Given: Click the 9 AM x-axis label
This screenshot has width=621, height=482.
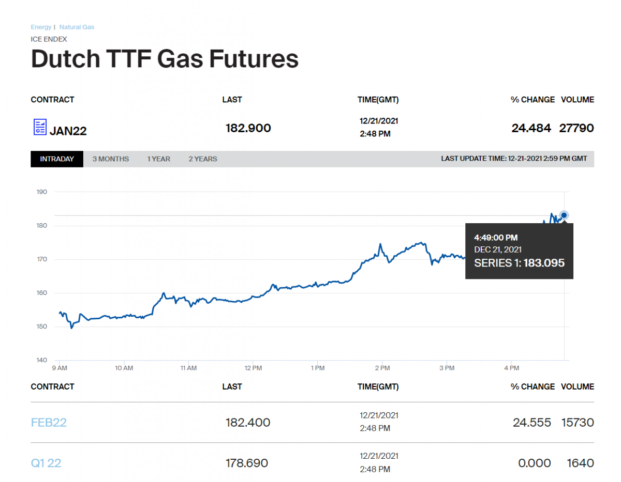Looking at the screenshot, I should 60,368.
